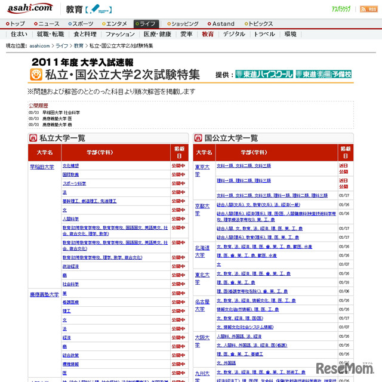Open the スポーツ menu item
The image size is (382, 382).
click(81, 24)
